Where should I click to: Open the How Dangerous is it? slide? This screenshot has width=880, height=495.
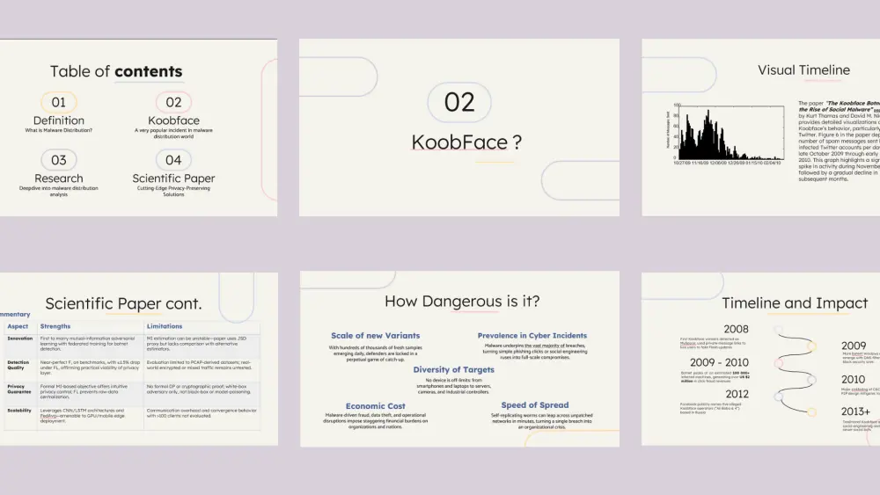click(x=459, y=360)
